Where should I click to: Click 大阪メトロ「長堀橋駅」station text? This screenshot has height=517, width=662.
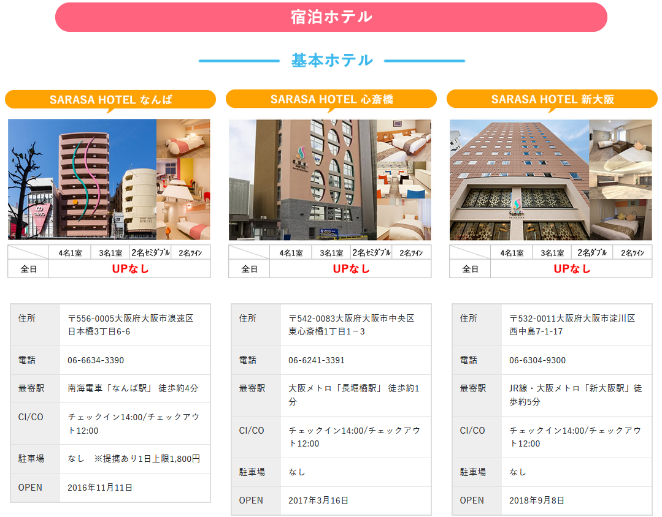click(x=354, y=394)
